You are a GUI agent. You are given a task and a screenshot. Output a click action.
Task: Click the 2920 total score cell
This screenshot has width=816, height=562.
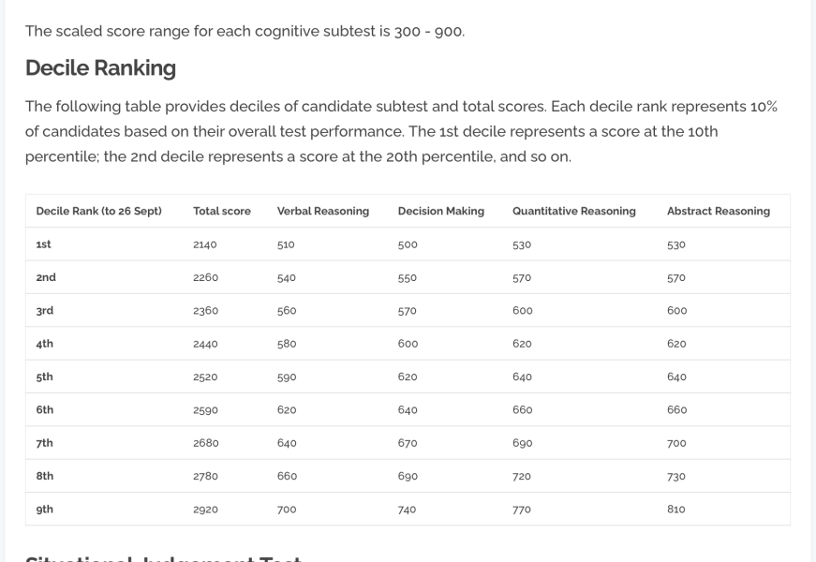coord(205,510)
